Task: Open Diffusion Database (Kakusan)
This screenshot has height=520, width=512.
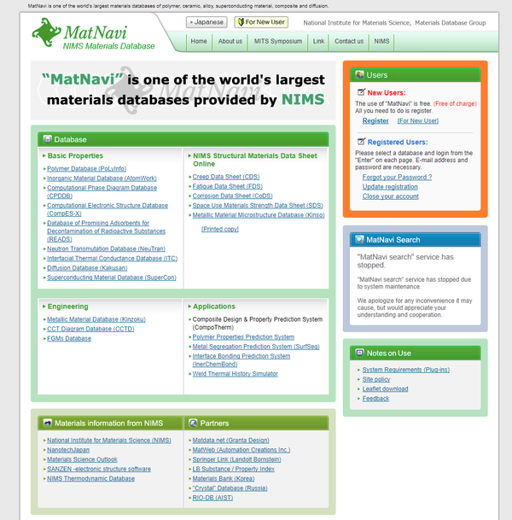Action: pyautogui.click(x=87, y=268)
